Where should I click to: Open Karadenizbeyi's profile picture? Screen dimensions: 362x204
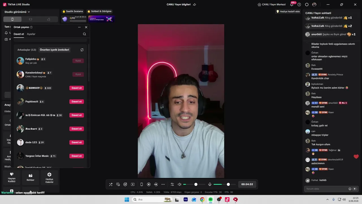pos(20,74)
